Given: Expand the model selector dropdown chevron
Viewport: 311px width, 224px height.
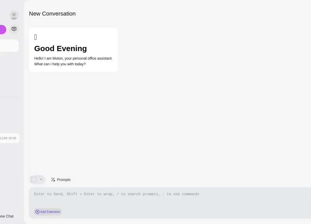Looking at the screenshot, I should (x=41, y=180).
